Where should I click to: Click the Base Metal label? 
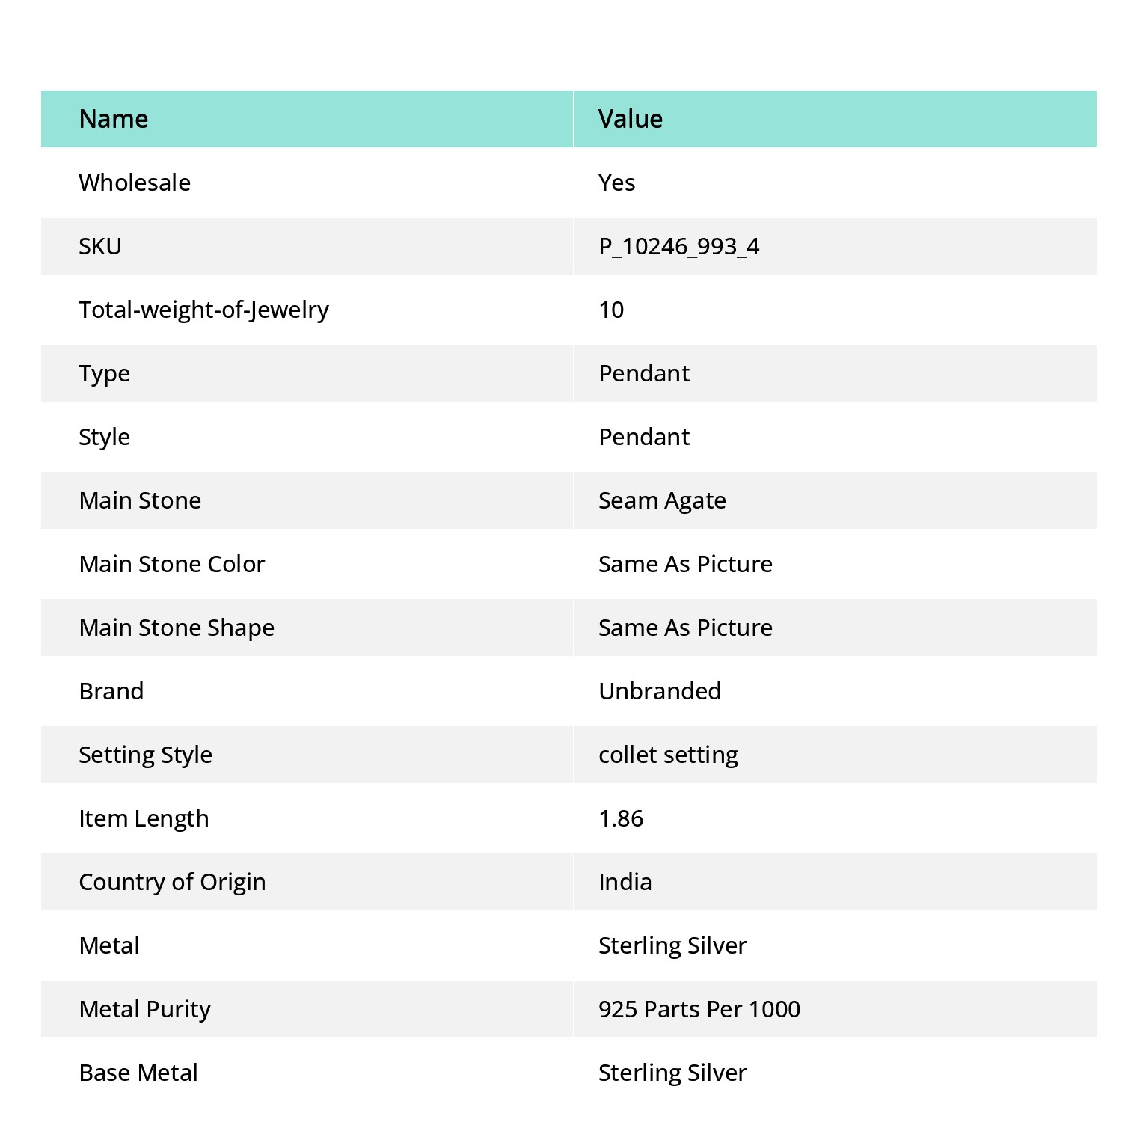point(138,1073)
